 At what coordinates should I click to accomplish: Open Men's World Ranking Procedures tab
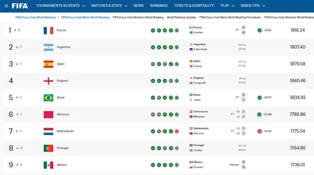(230, 17)
